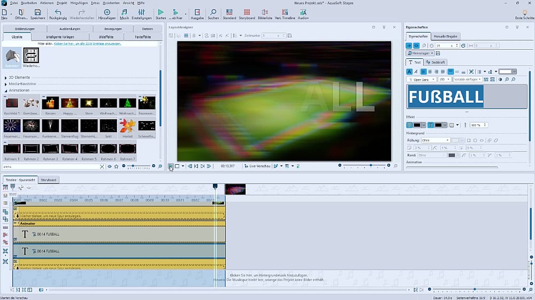Viewport: 535px width, 300px height.
Task: Click the Ausgabe export icon
Action: pos(197,12)
